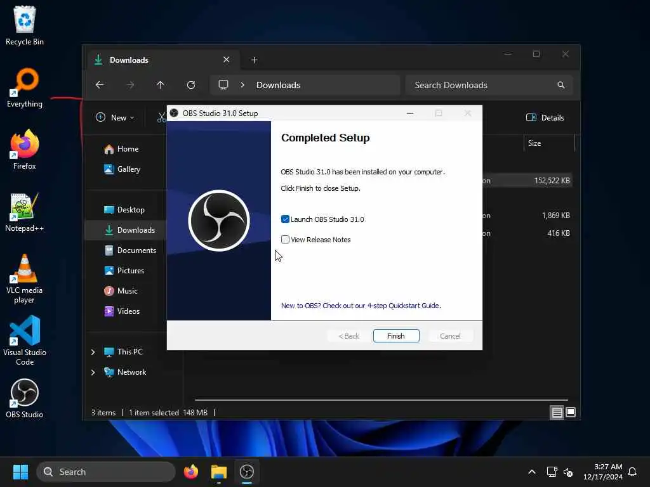Click the Back arrow in File Explorer

(x=100, y=85)
